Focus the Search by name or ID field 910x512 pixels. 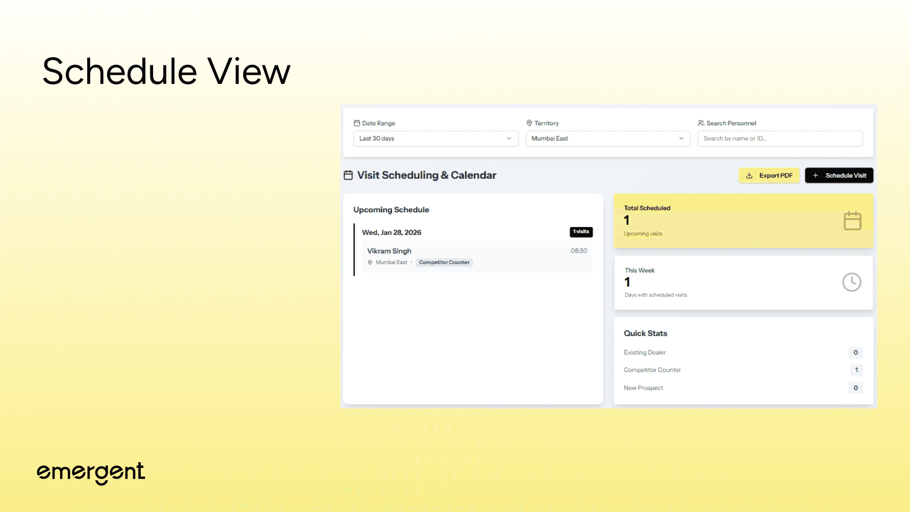pos(779,138)
